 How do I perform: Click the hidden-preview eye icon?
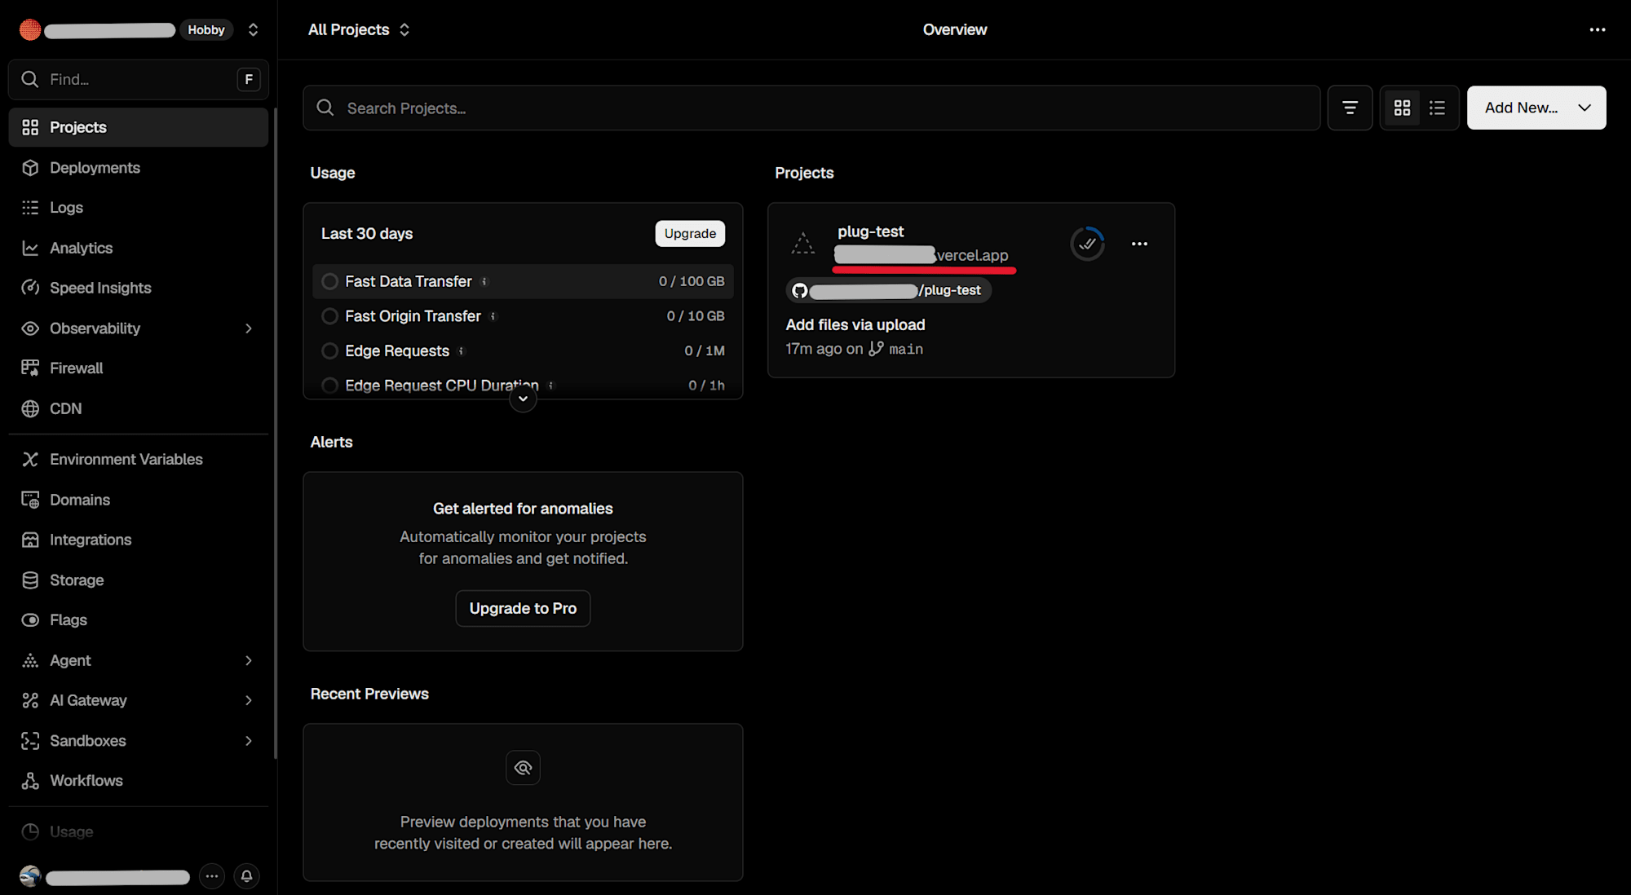523,767
